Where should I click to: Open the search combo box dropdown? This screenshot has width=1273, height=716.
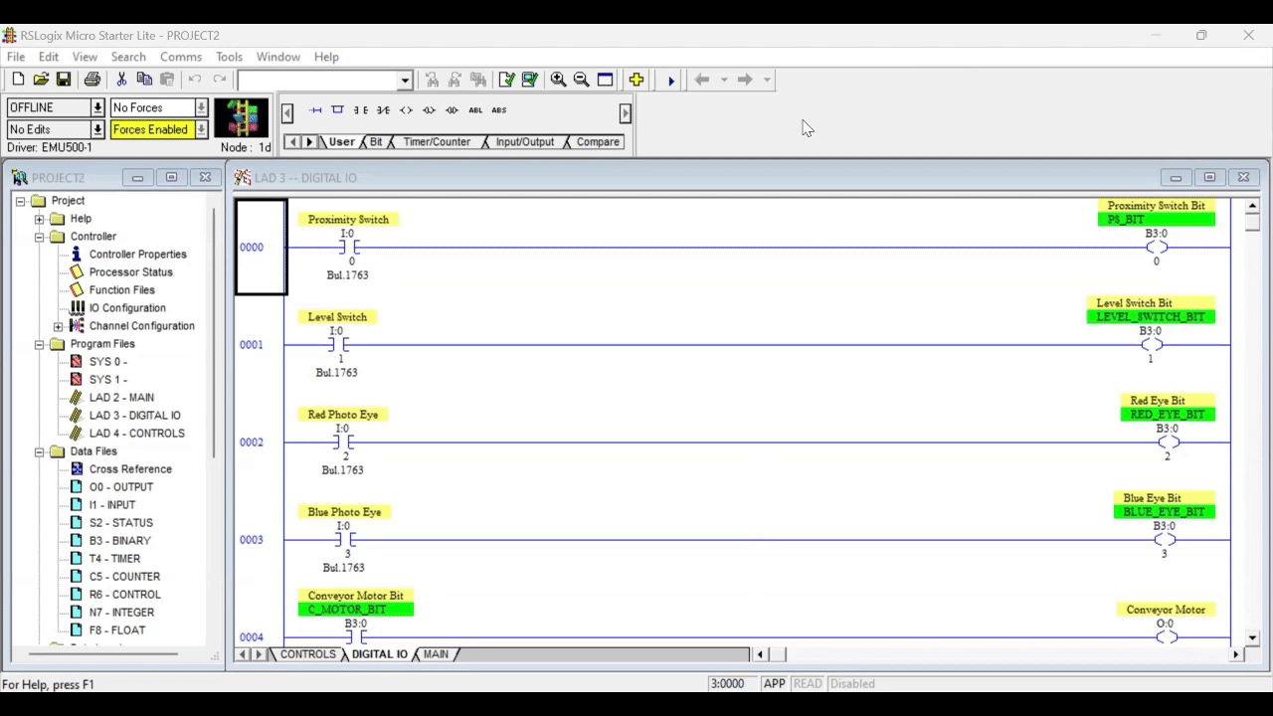405,81
